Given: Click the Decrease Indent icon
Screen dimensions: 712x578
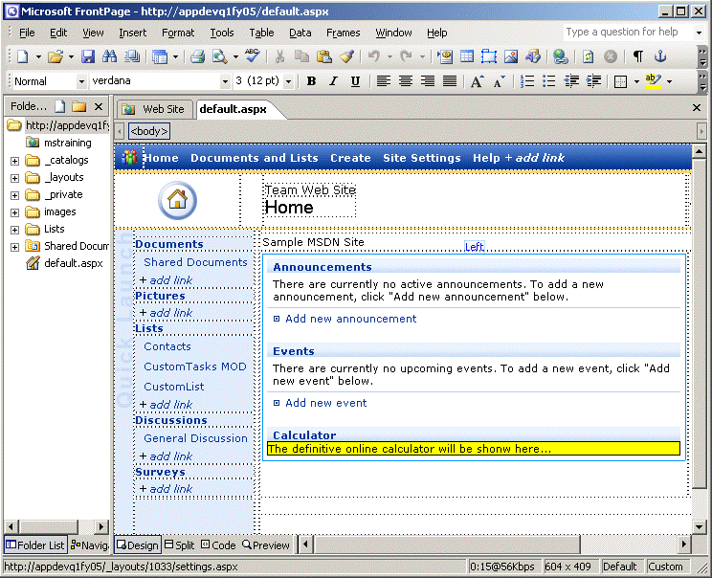Looking at the screenshot, I should pyautogui.click(x=571, y=81).
